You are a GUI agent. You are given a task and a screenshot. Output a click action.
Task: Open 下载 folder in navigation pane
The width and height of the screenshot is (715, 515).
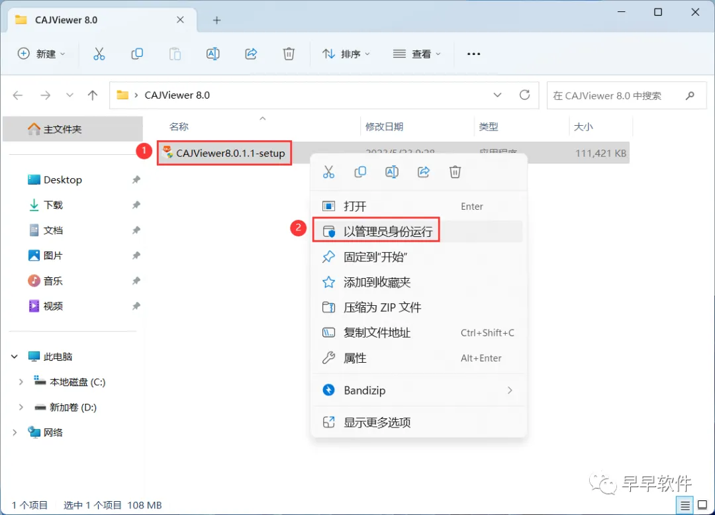coord(46,205)
